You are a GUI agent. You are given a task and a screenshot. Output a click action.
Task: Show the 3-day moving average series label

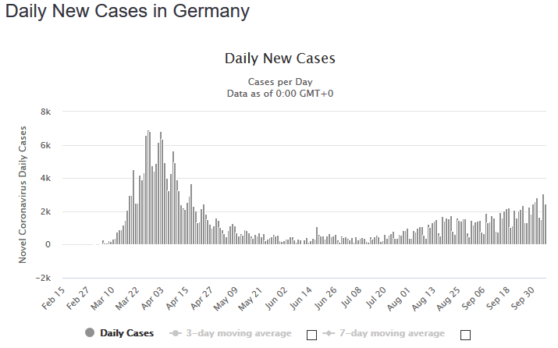click(238, 333)
